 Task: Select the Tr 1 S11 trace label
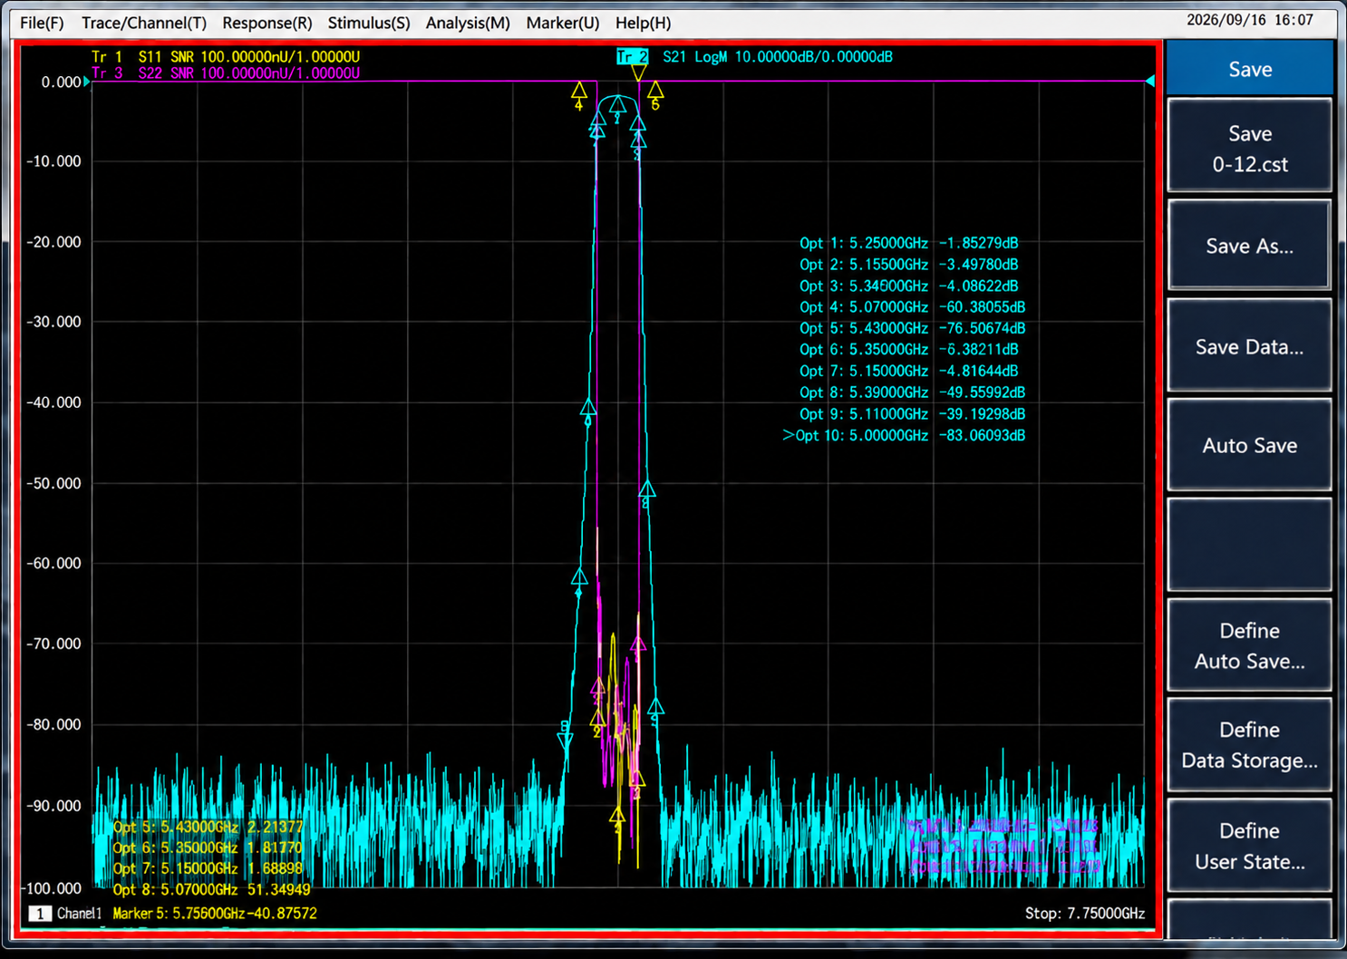226,56
